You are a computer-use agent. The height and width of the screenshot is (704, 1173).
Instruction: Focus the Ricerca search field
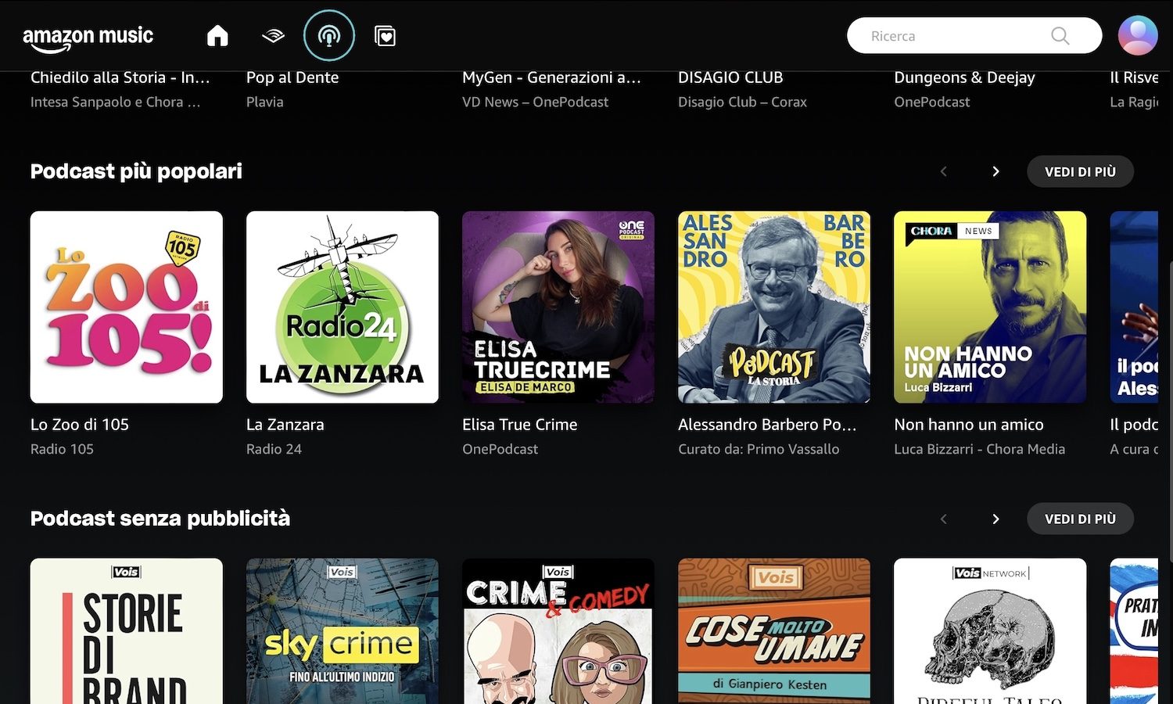tap(974, 36)
